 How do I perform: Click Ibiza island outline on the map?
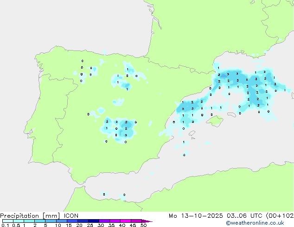(x=192, y=133)
